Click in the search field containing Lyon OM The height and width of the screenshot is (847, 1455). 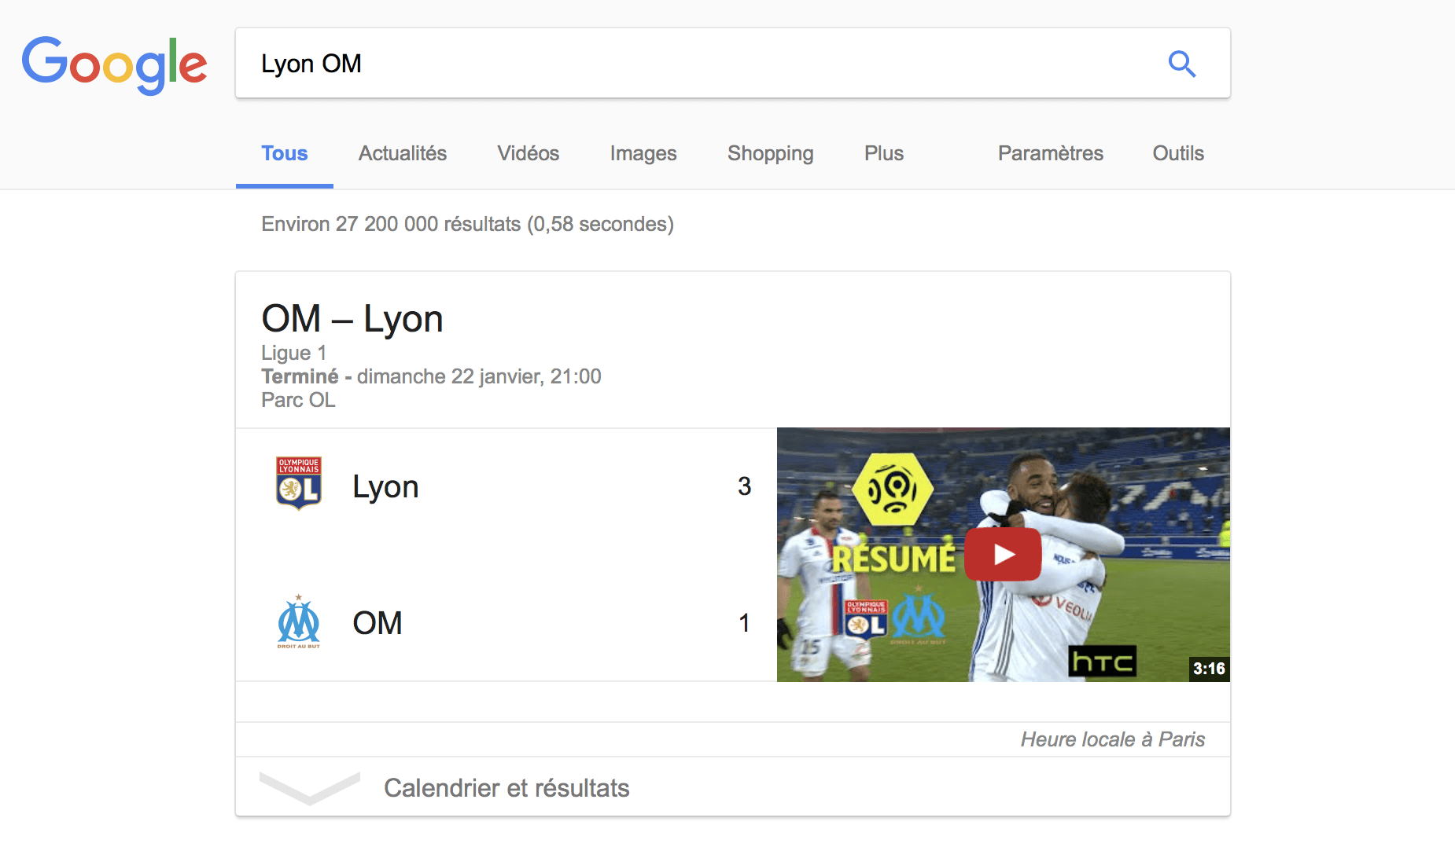[x=732, y=64]
